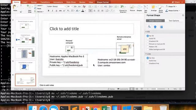Collapse the Line section
This screenshot has width=196, height=110.
pyautogui.click(x=146, y=54)
